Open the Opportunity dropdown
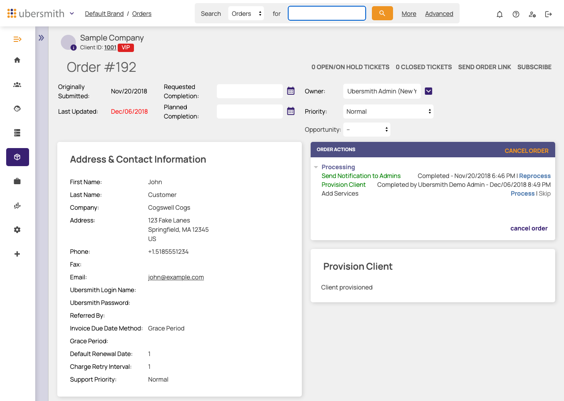Viewport: 564px width, 401px height. (x=367, y=130)
